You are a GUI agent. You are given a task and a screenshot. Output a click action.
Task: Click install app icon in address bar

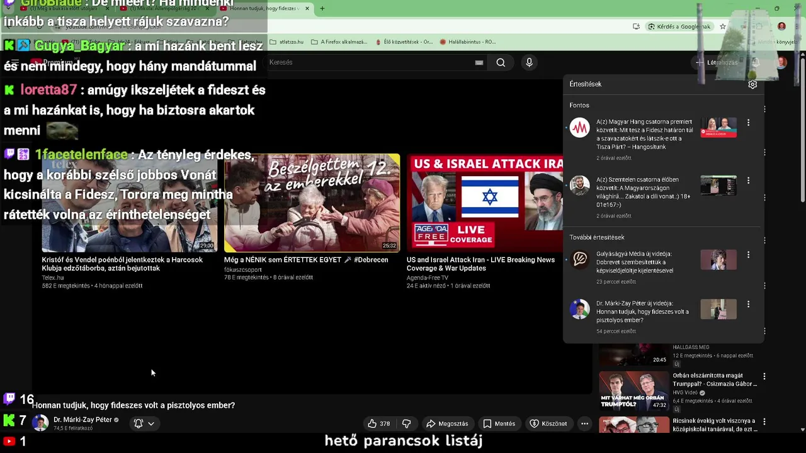tap(636, 26)
